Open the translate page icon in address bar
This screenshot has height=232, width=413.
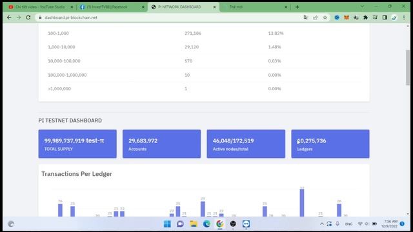pyautogui.click(x=305, y=17)
